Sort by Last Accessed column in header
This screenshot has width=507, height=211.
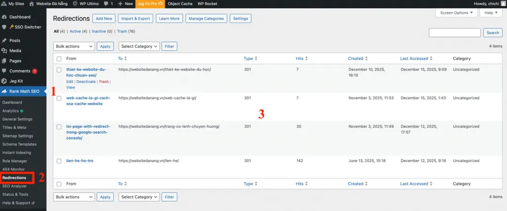click(x=416, y=59)
